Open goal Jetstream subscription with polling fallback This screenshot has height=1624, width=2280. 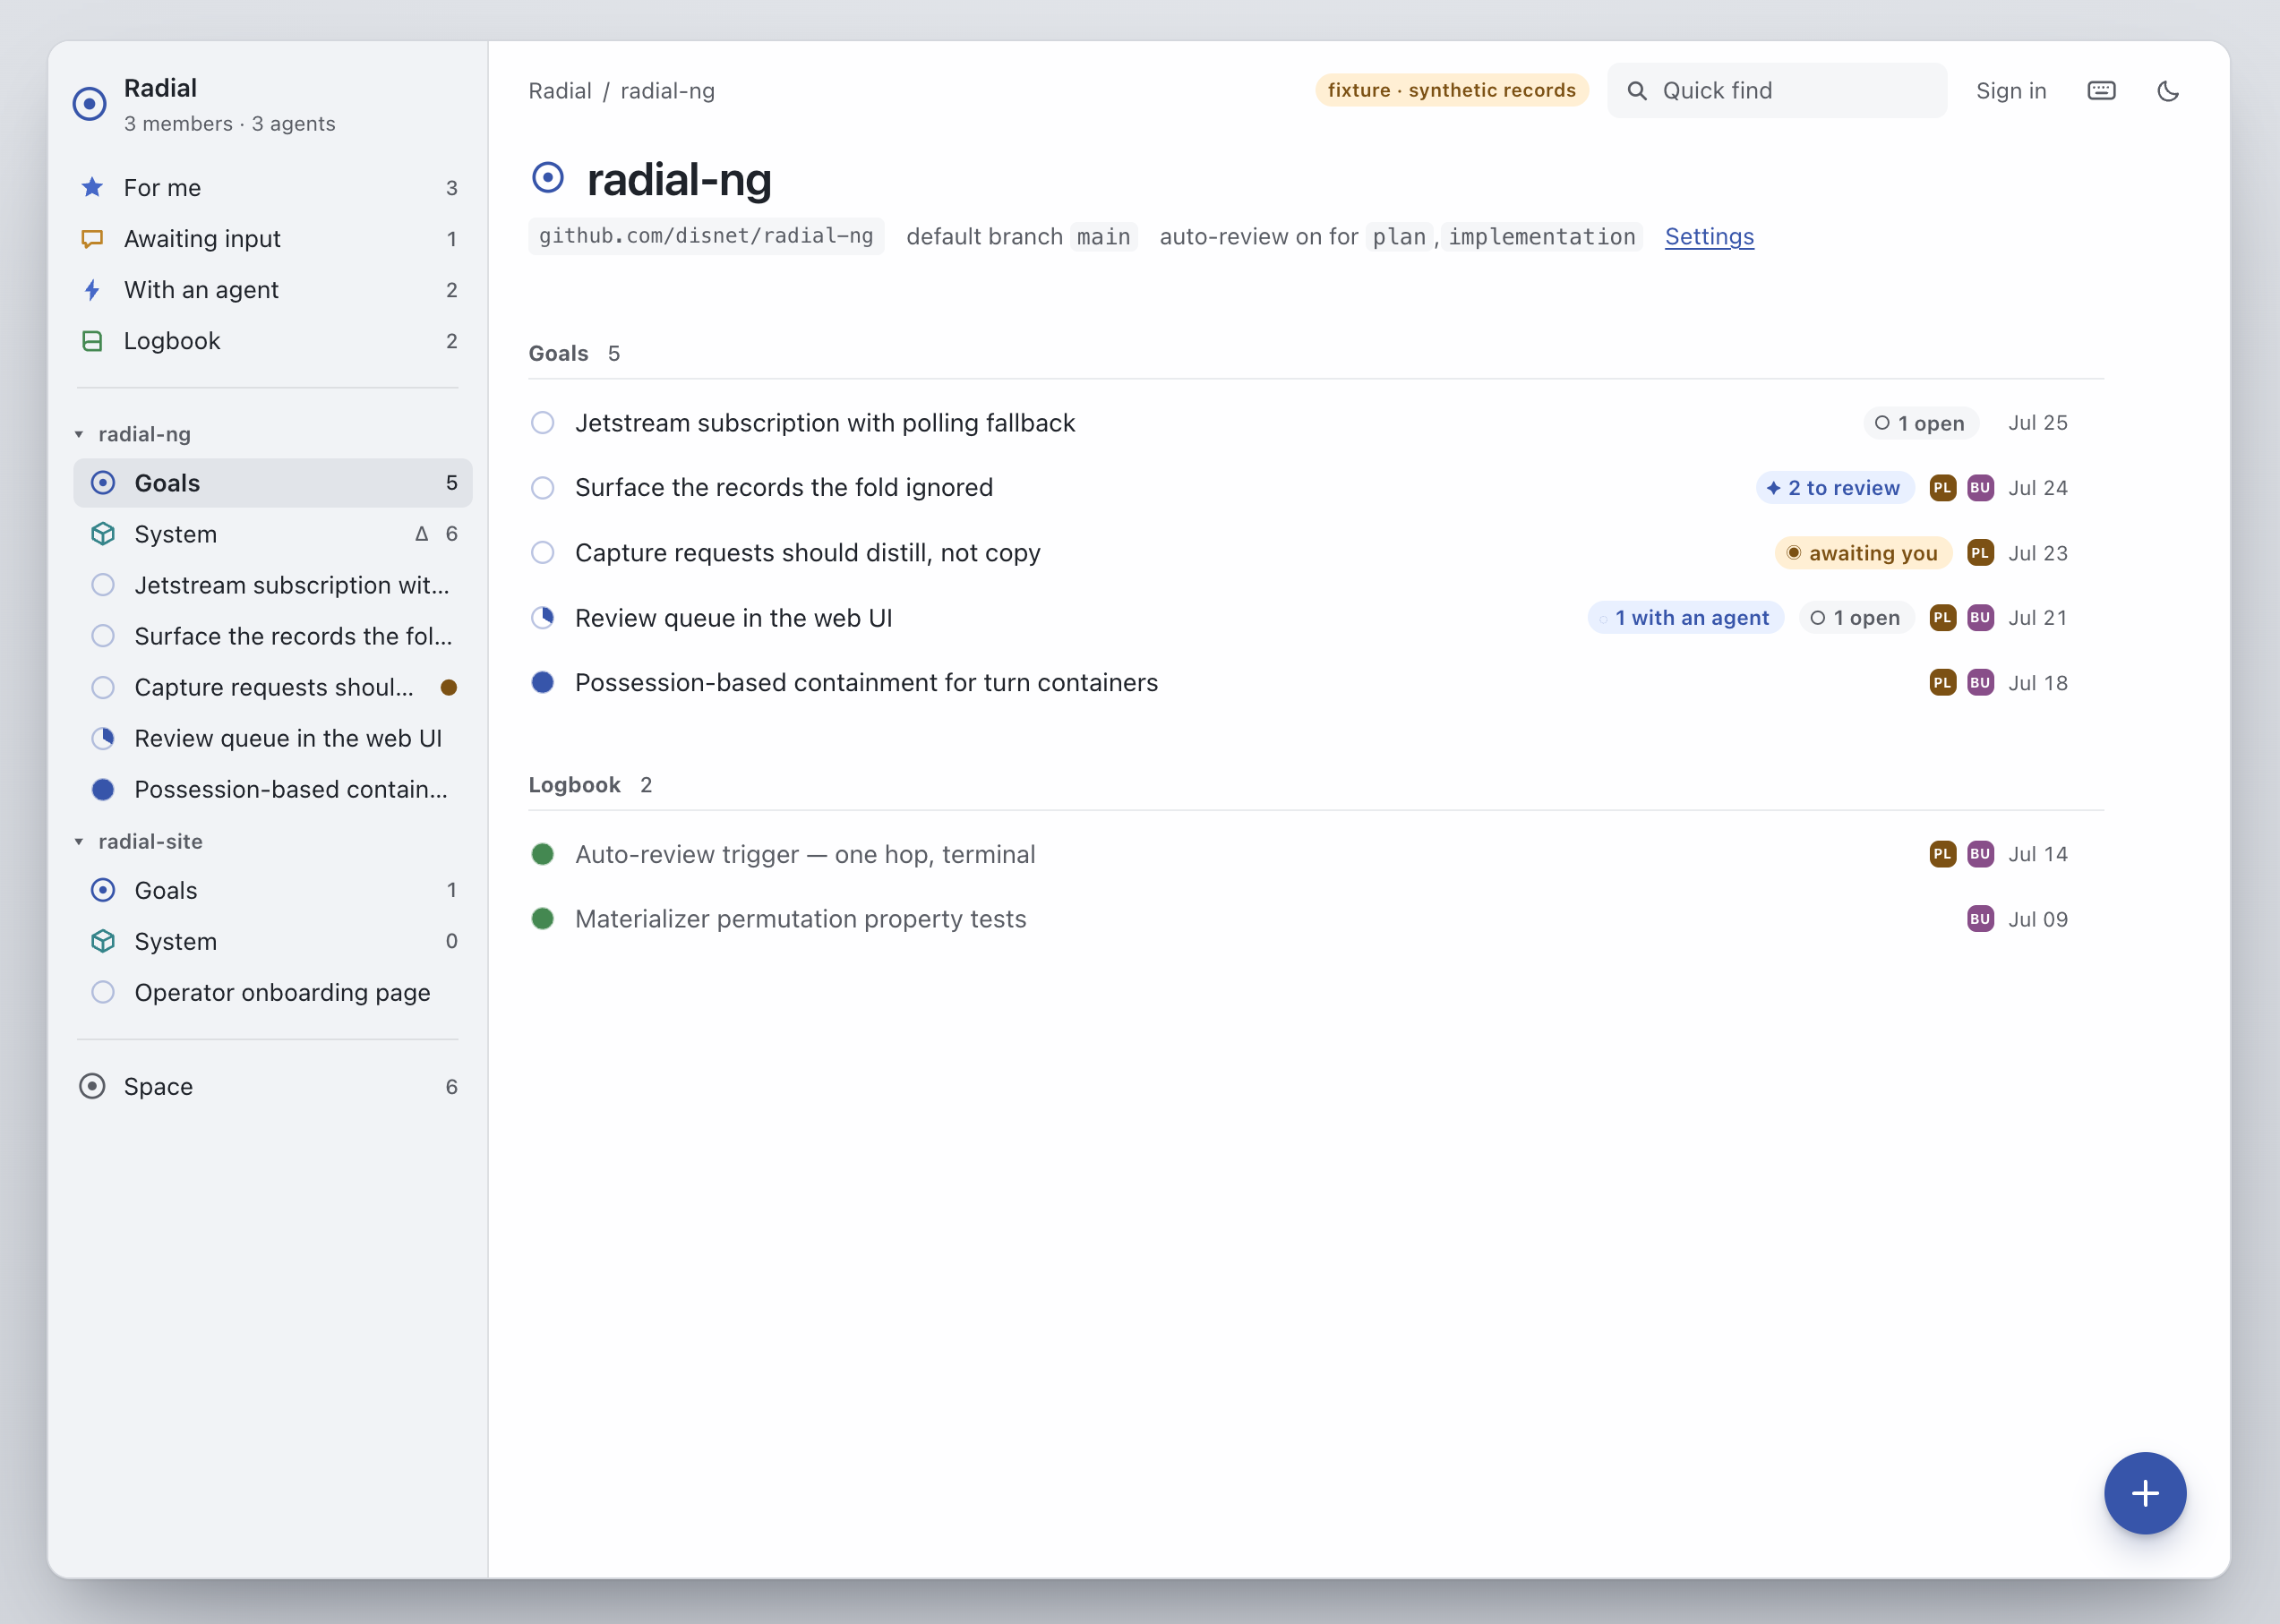(x=825, y=423)
